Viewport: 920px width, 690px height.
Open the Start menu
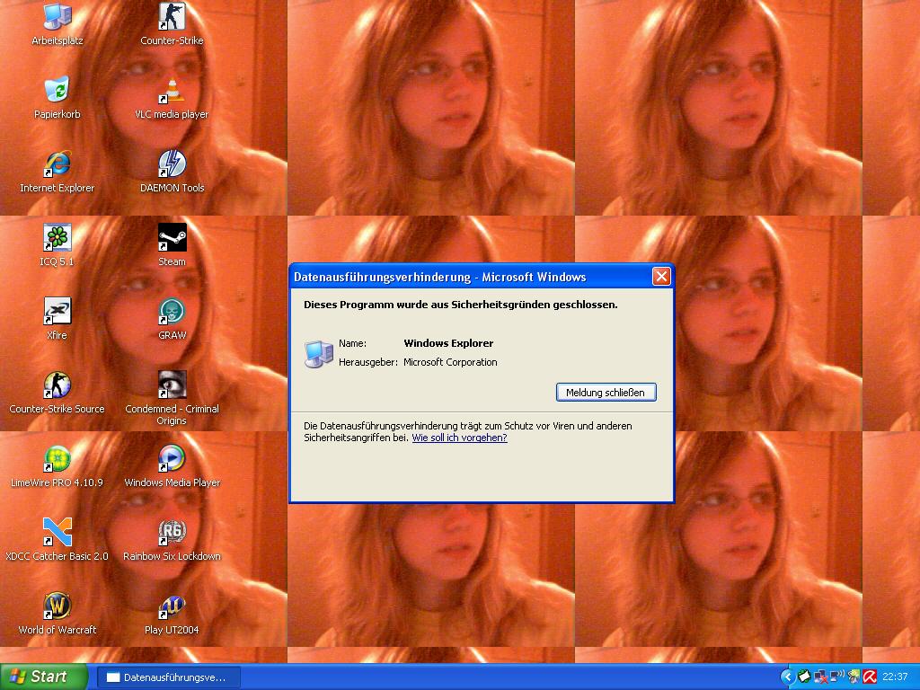click(x=44, y=677)
